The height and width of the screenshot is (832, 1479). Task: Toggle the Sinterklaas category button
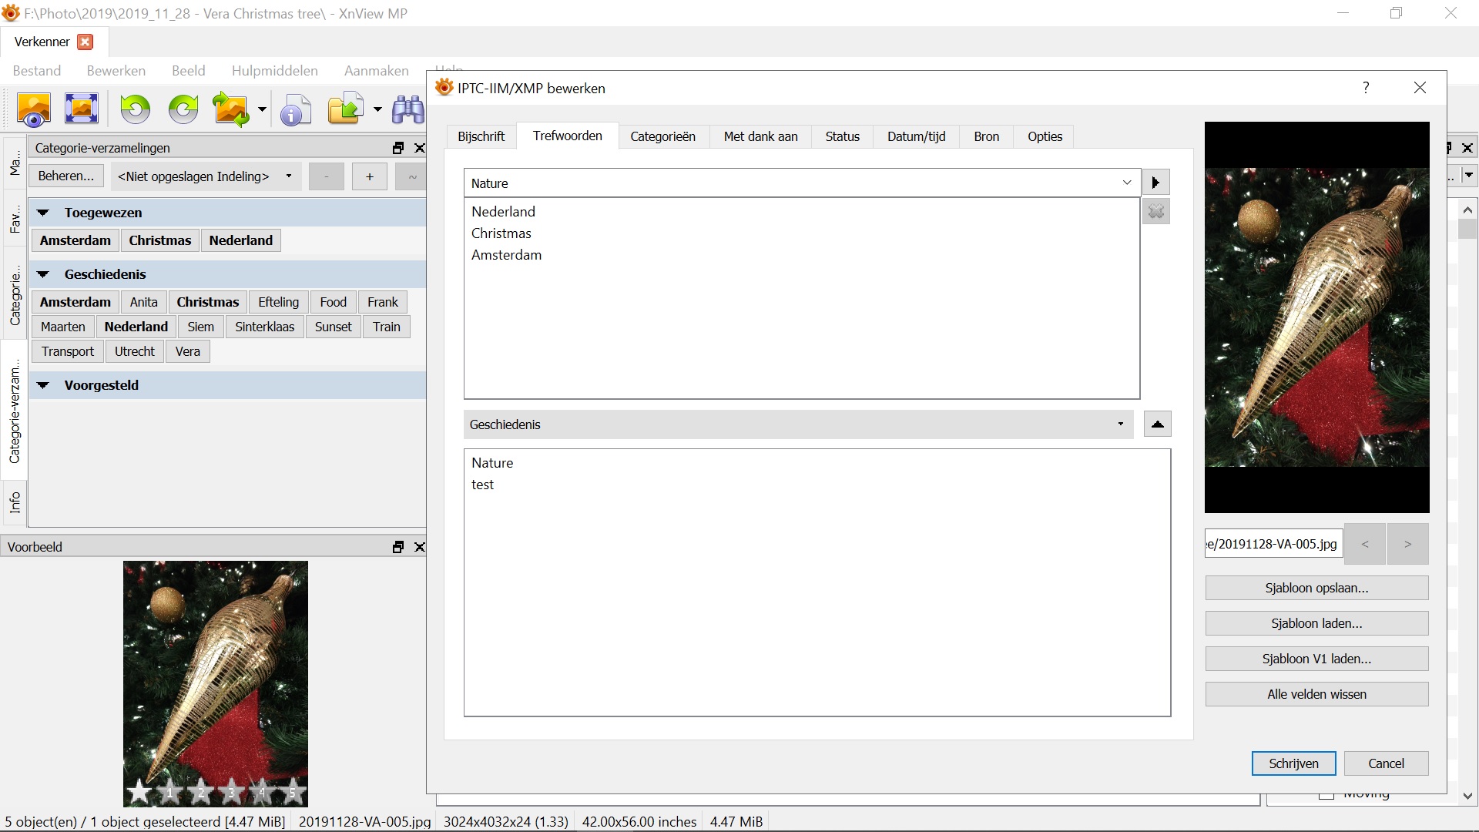tap(264, 327)
